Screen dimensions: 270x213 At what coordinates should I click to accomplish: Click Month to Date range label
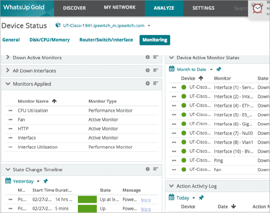[191, 70]
